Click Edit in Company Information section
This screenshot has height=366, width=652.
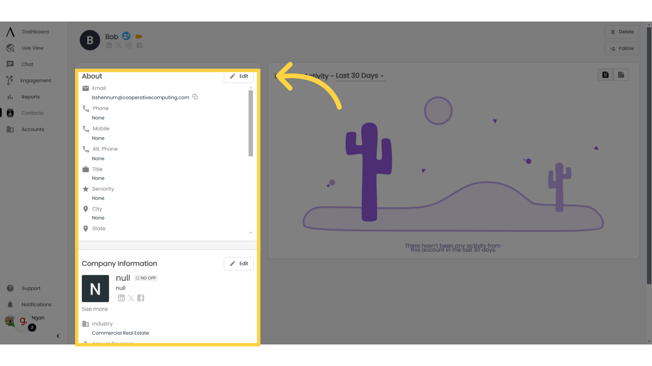pyautogui.click(x=239, y=264)
